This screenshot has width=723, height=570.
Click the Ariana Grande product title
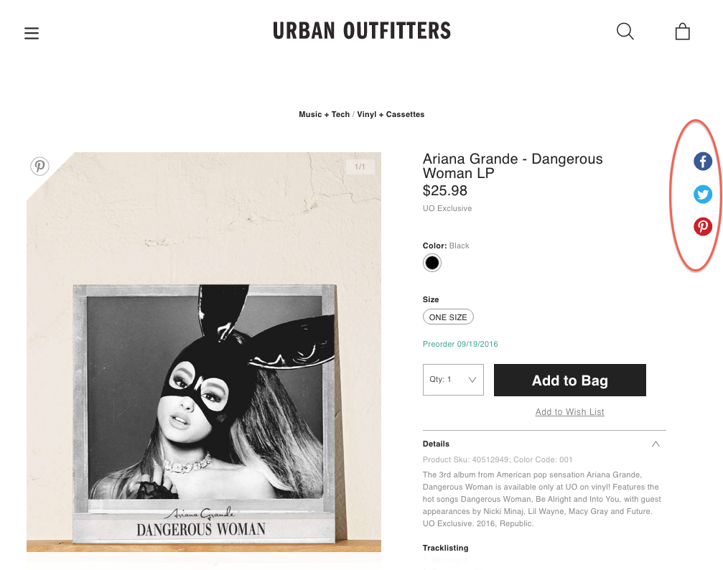pos(513,166)
